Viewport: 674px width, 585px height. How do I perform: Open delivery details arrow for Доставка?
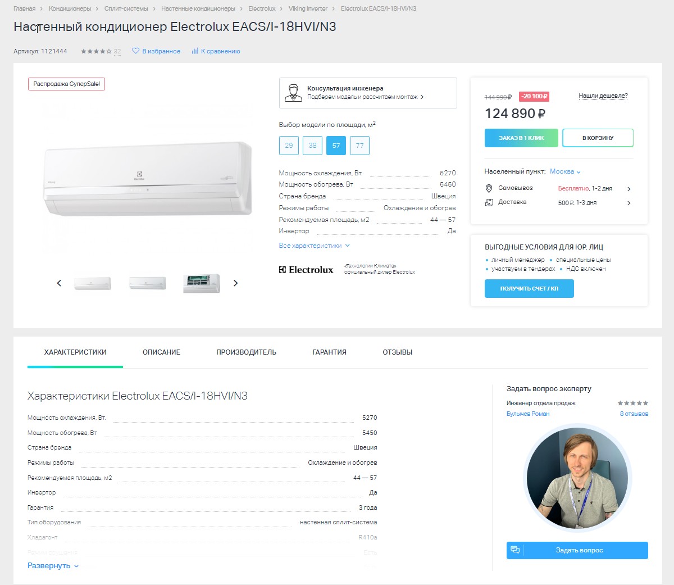629,203
